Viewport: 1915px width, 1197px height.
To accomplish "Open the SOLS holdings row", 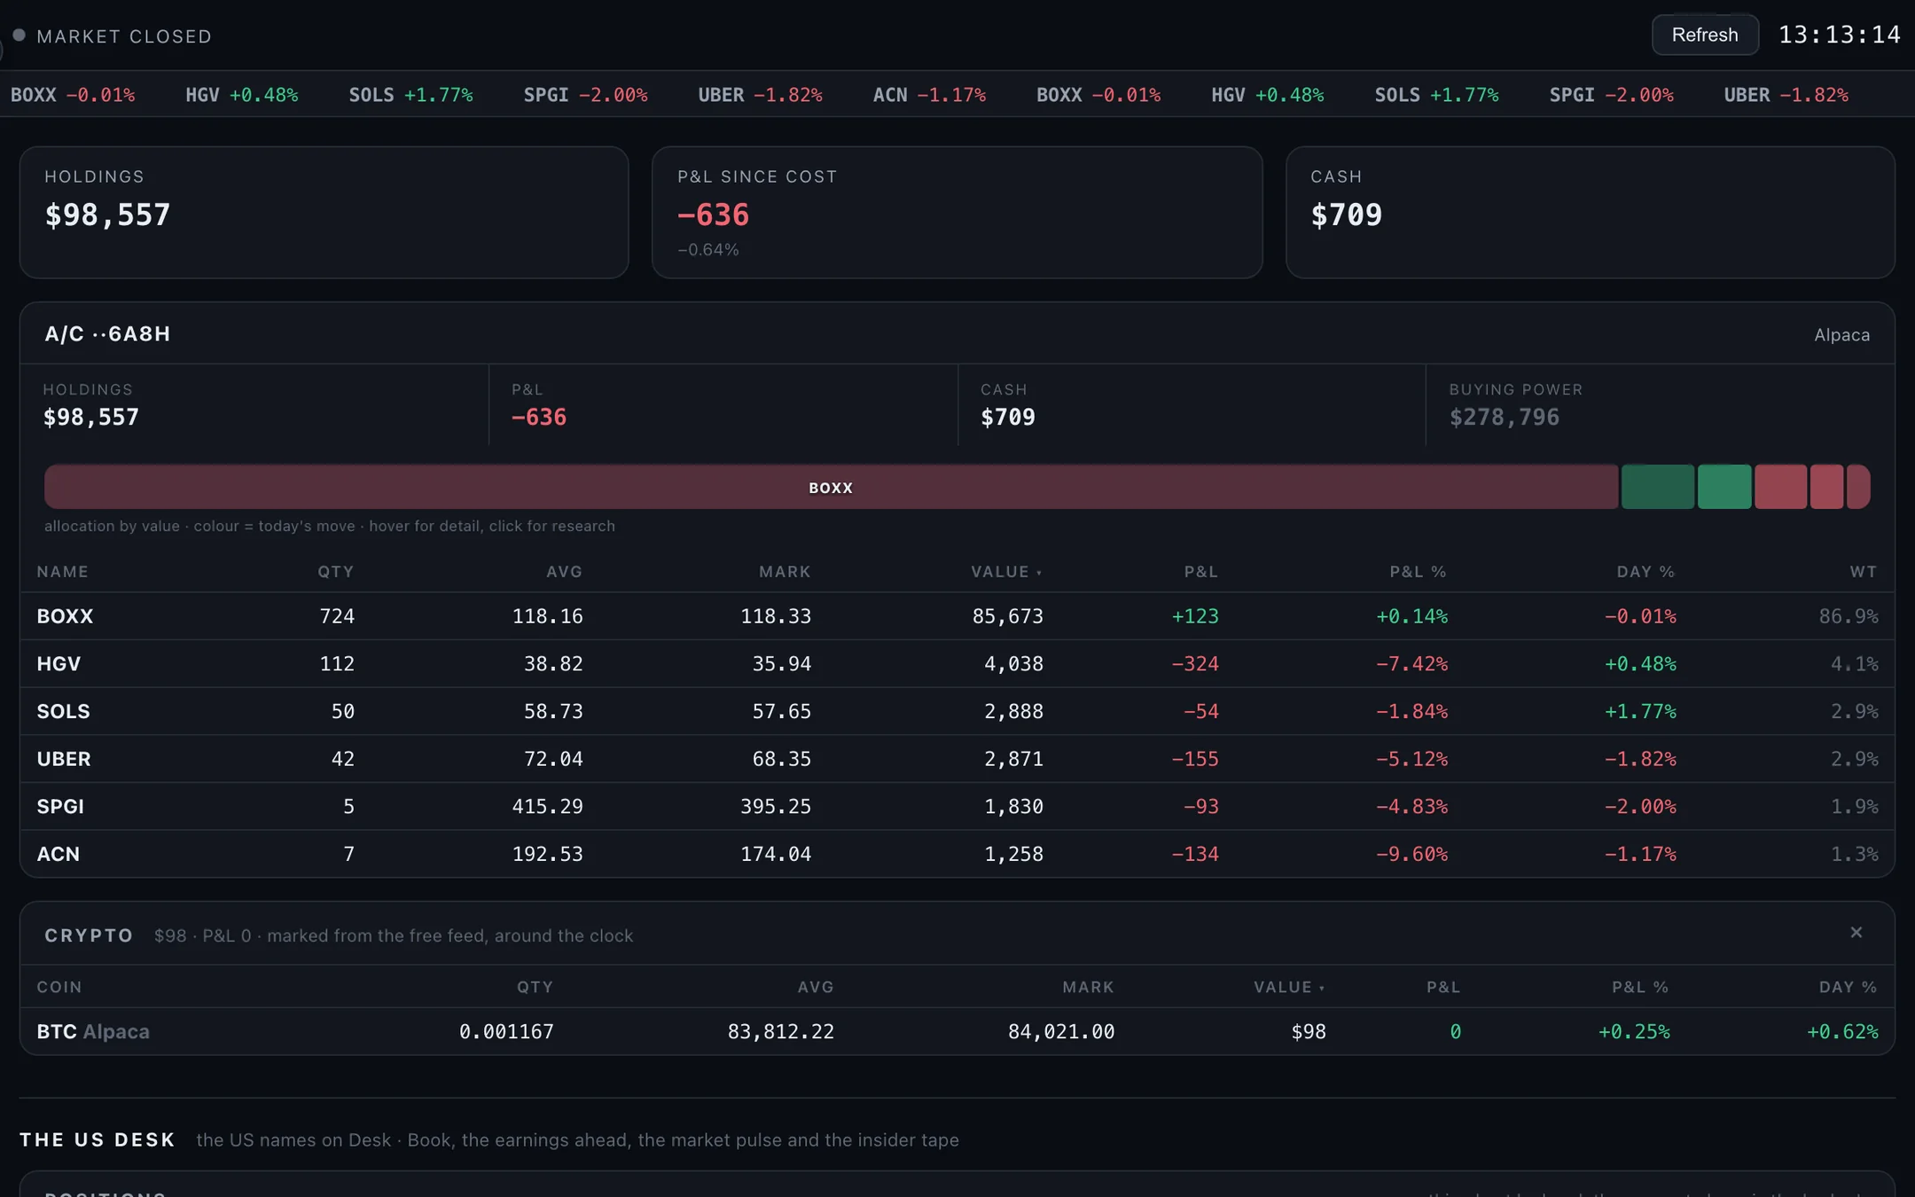I will 957,711.
